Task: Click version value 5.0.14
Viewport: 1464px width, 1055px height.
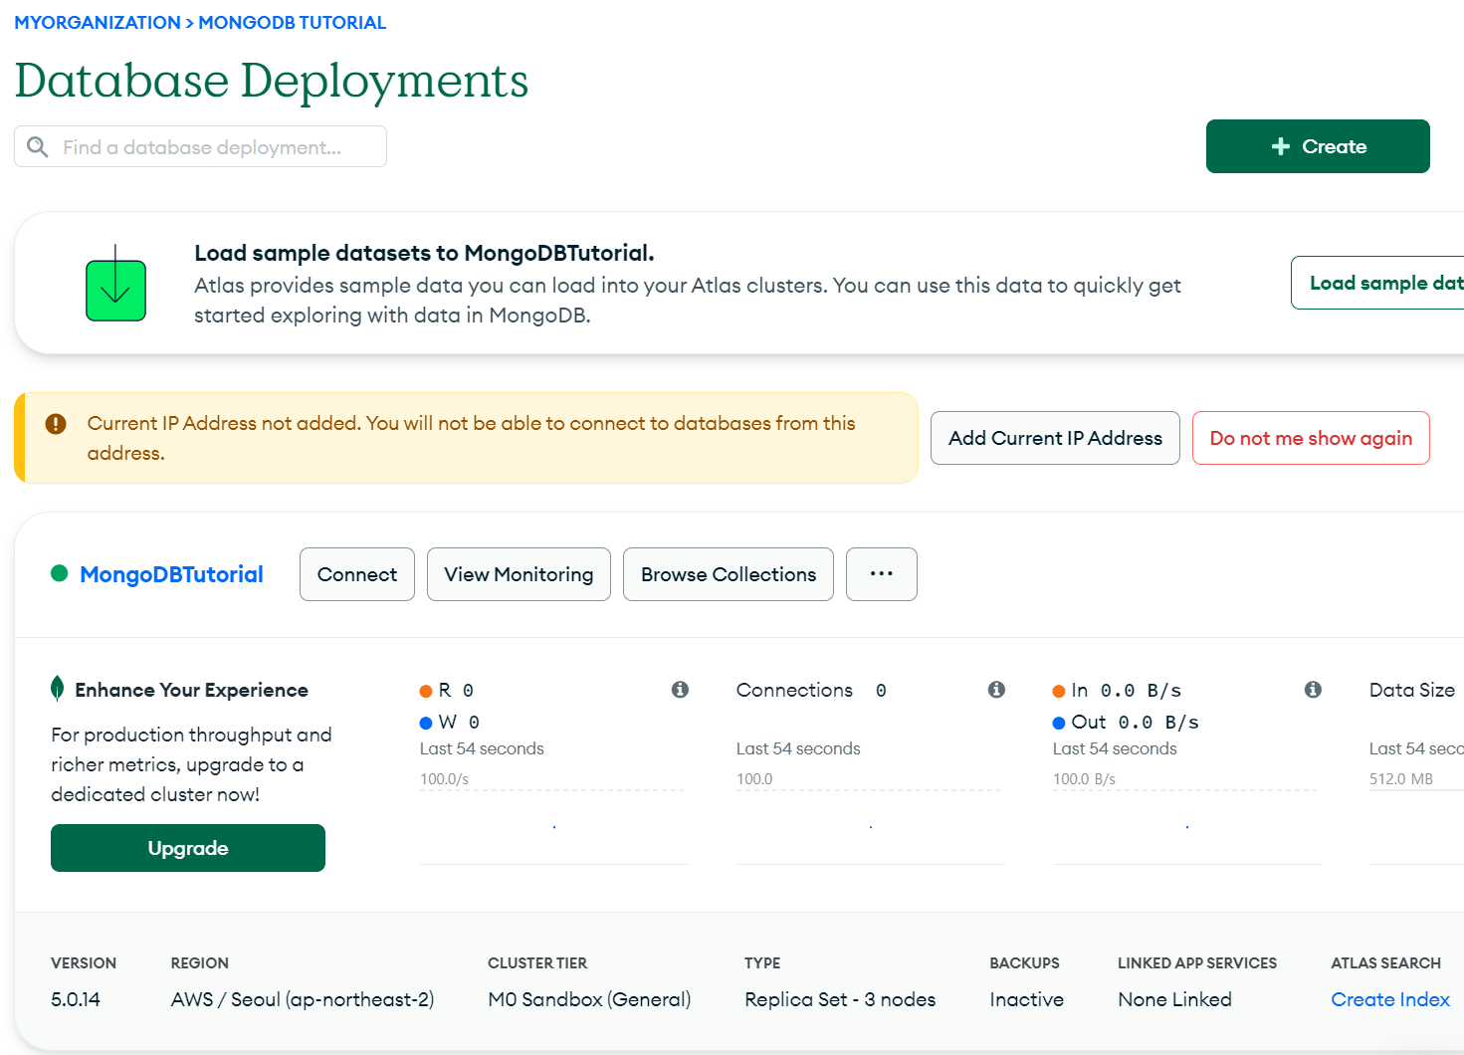Action: click(x=76, y=999)
